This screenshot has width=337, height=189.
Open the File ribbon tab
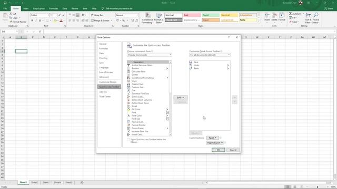tap(5, 8)
